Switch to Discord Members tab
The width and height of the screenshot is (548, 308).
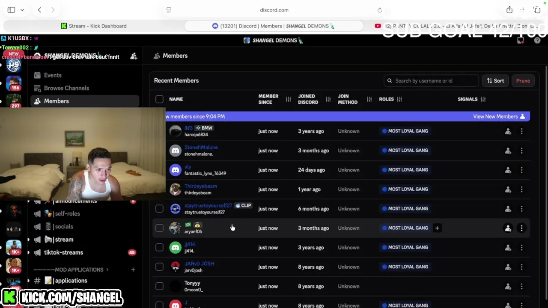tap(274, 26)
